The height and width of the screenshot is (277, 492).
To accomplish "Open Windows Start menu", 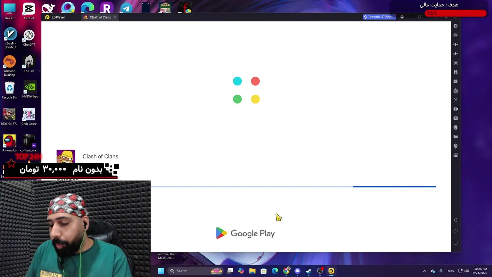I will coord(161,271).
